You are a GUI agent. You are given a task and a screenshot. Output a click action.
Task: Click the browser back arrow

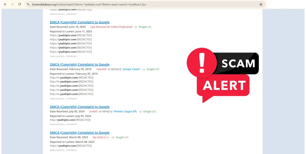tap(5, 4)
